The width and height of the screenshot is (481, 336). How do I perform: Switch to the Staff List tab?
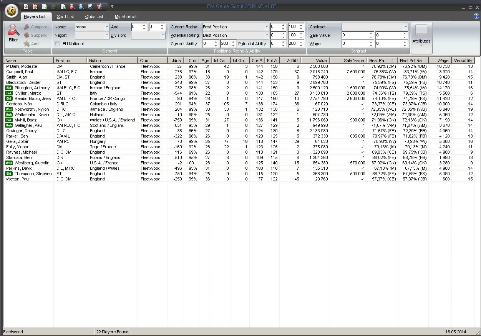(x=65, y=16)
